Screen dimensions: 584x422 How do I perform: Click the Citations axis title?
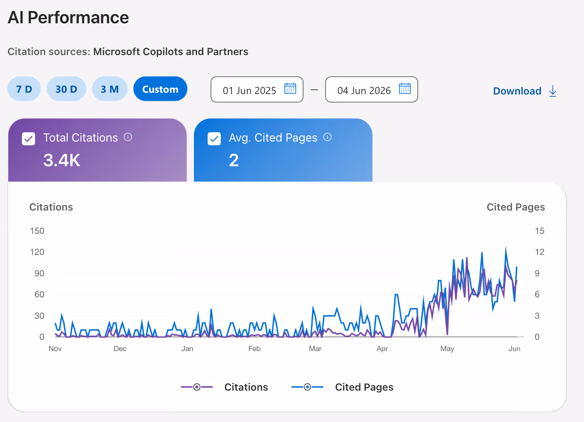pyautogui.click(x=51, y=207)
